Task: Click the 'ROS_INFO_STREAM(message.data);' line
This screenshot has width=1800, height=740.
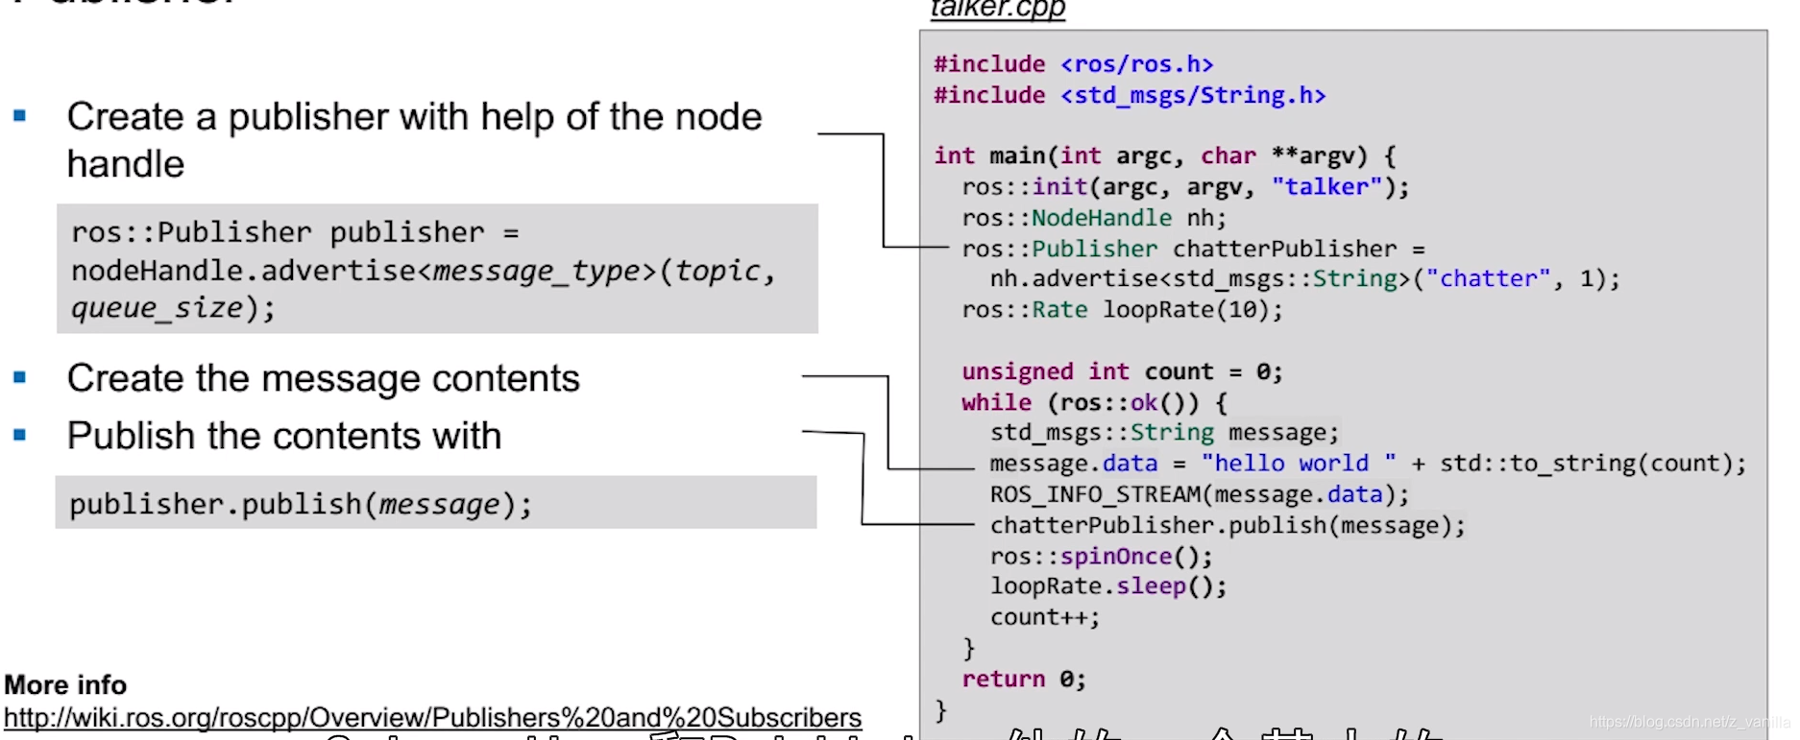Action: 1200,494
